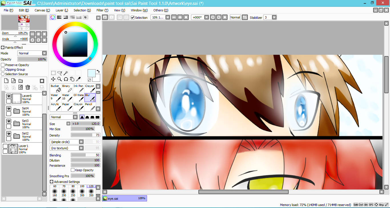
Task: Enable Preserve Opacity checkbox
Action: (3, 65)
